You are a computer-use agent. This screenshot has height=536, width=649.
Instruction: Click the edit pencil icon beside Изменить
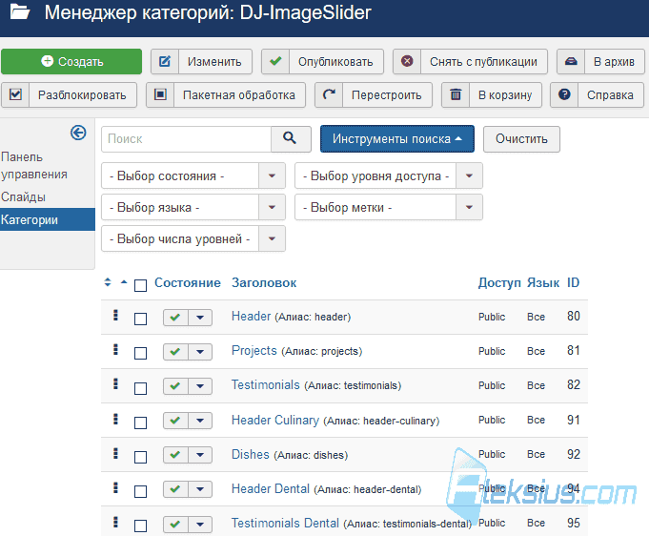click(x=165, y=61)
